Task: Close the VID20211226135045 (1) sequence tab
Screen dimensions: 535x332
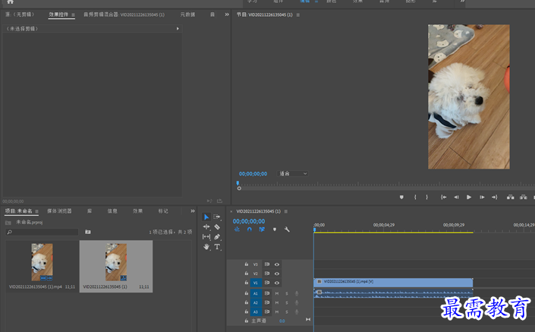Action: [x=231, y=211]
